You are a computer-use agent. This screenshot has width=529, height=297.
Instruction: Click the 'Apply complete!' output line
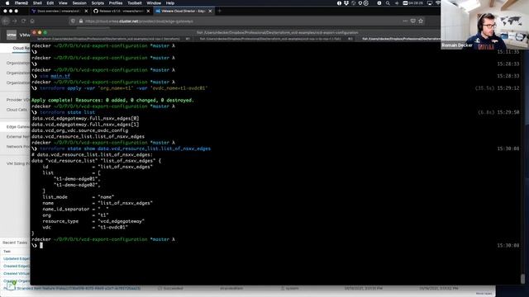(112, 101)
